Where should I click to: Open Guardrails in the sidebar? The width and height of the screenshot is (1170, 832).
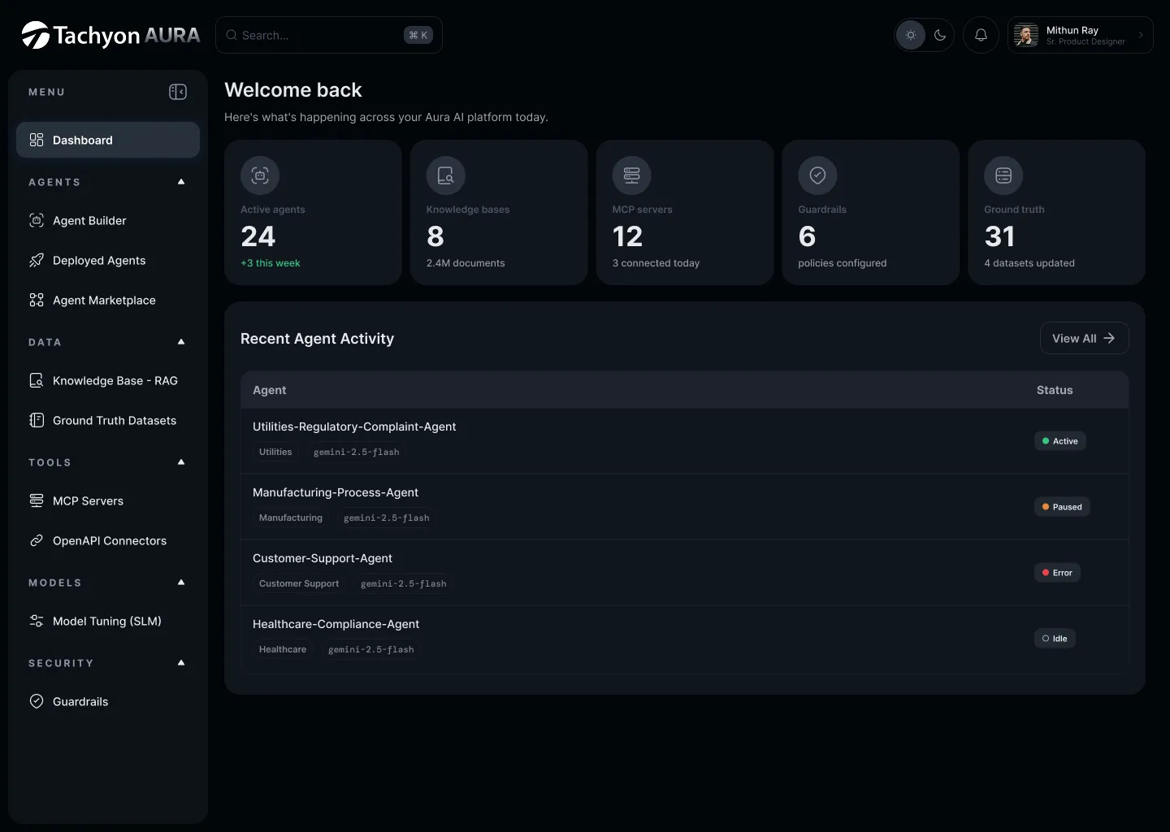(108, 701)
